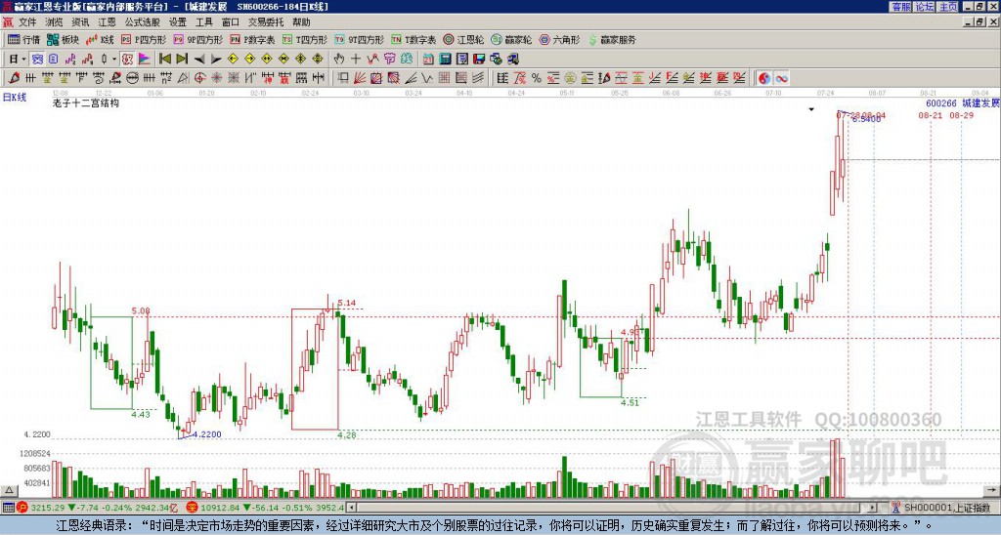Click the calendar 21 icon

click(428, 60)
